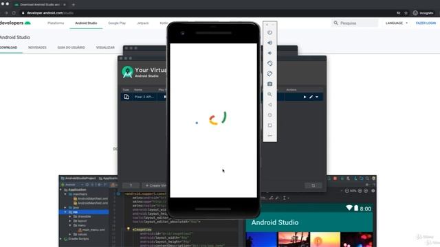440x247 pixels.
Task: Rotate emulator left using upper rotate icon
Action: click(x=269, y=64)
